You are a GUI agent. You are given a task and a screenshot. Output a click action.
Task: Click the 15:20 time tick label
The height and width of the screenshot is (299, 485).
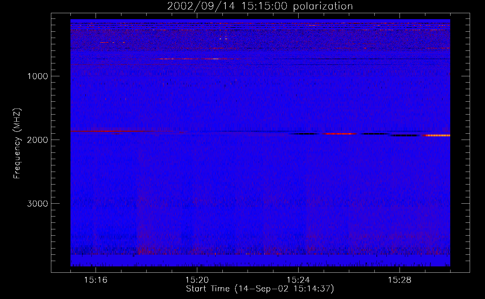pos(197,280)
